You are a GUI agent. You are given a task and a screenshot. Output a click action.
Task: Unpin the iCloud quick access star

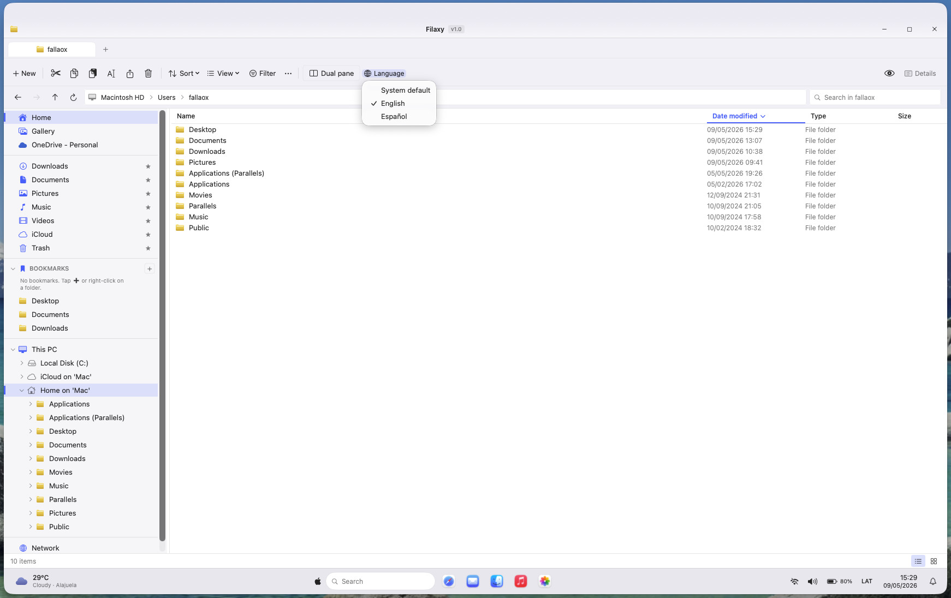(x=148, y=235)
